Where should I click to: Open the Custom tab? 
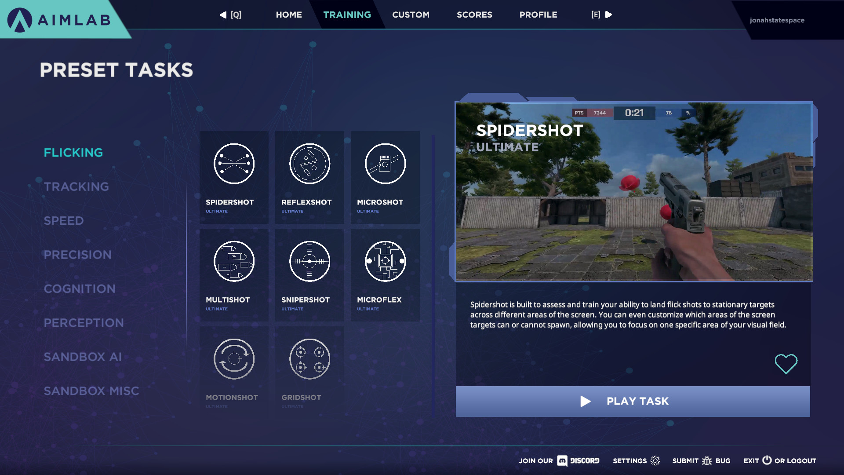click(411, 15)
